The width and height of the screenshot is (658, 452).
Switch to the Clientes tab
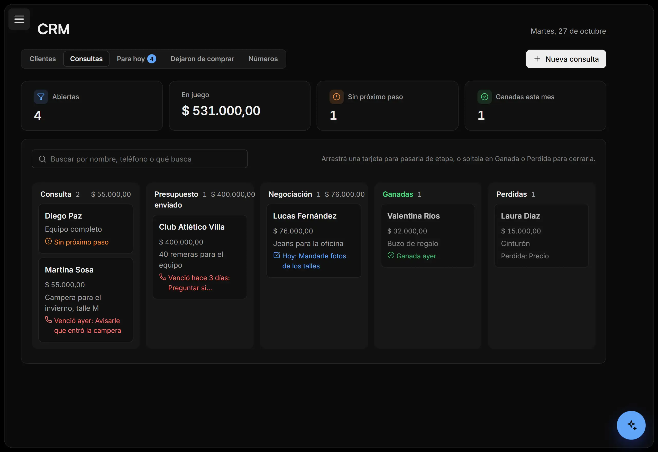coord(42,59)
